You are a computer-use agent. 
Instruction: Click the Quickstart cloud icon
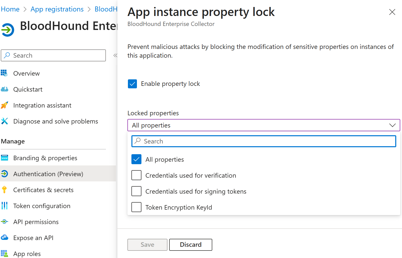(5, 89)
